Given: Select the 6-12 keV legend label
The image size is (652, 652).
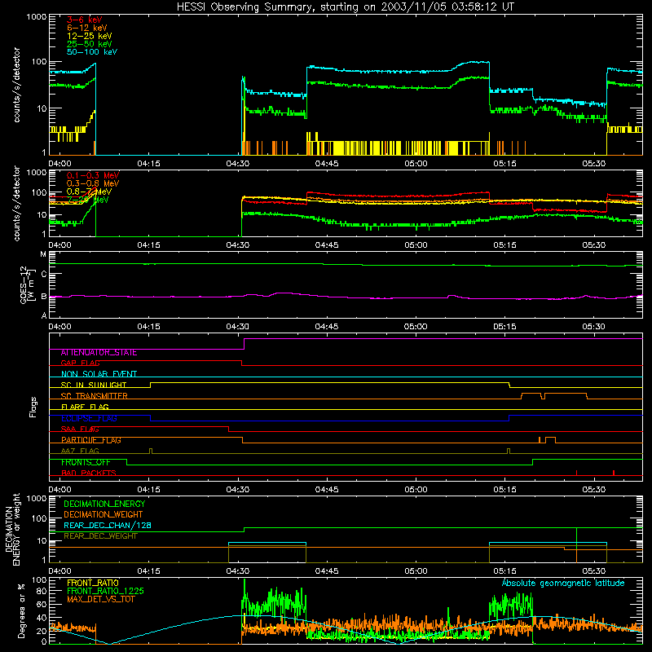Looking at the screenshot, I should click(87, 28).
